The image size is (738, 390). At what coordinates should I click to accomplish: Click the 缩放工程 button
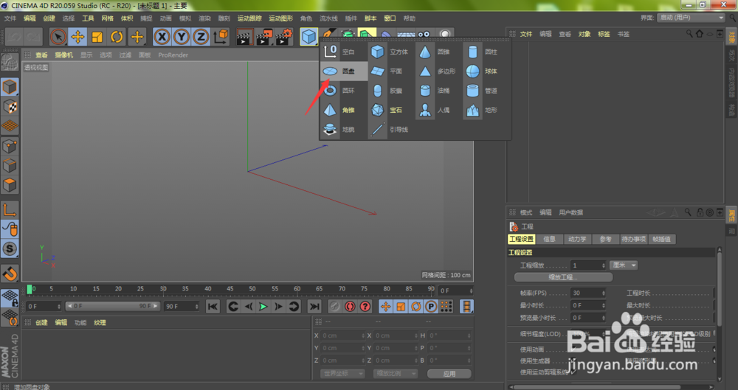563,277
